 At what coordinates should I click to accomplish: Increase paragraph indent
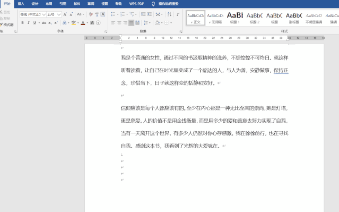coord(150,14)
